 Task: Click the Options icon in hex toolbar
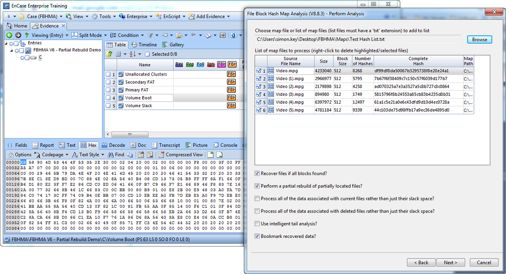pos(11,155)
